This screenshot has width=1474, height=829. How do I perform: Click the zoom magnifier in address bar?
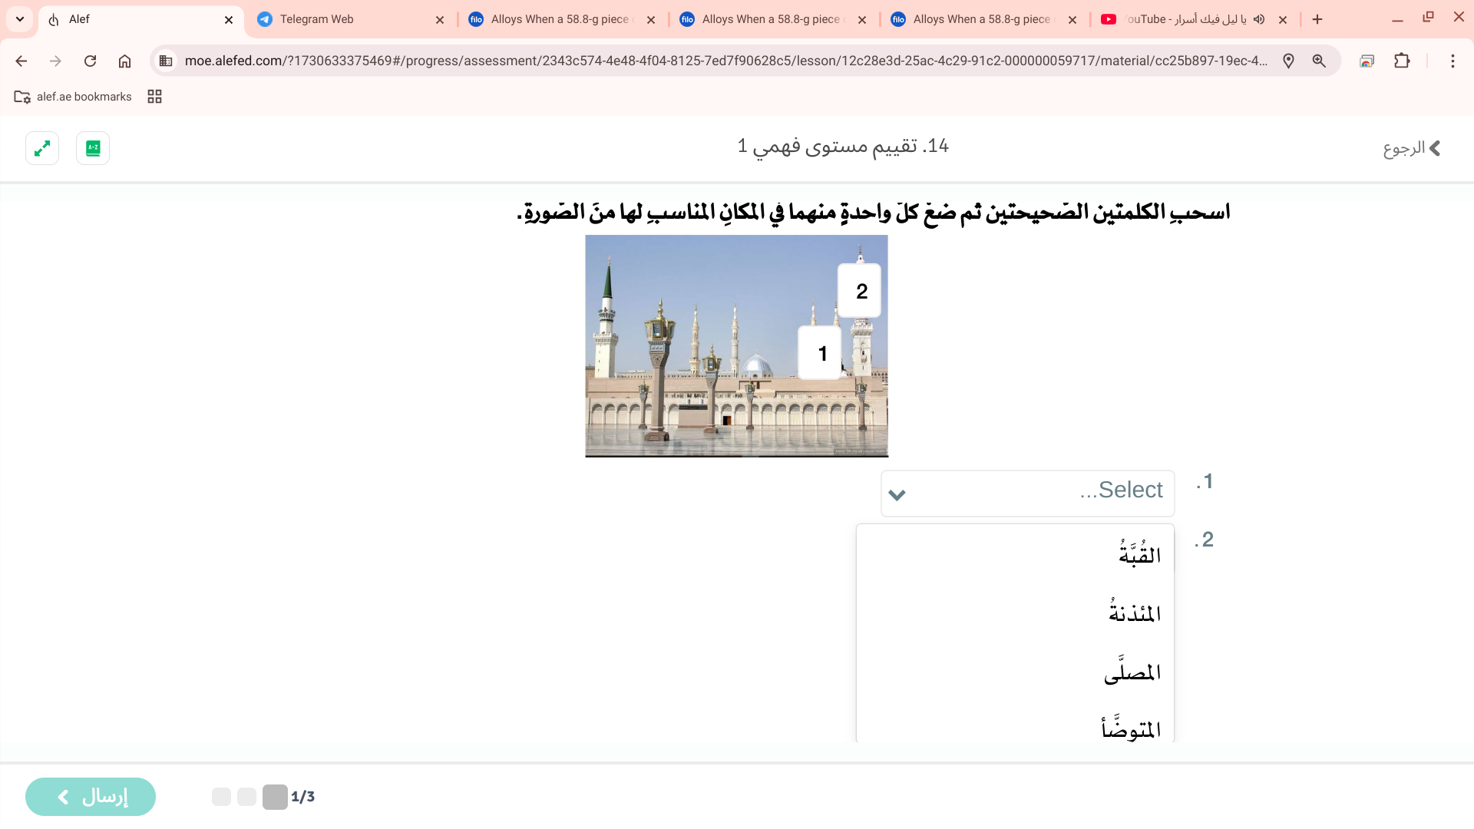[x=1319, y=61]
